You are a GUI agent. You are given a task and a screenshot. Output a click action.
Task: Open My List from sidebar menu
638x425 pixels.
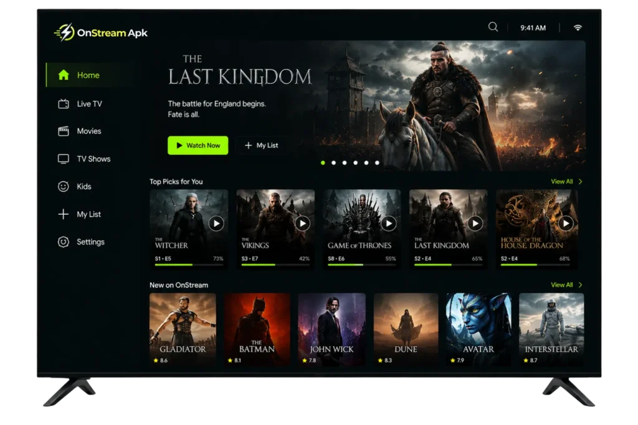point(88,214)
